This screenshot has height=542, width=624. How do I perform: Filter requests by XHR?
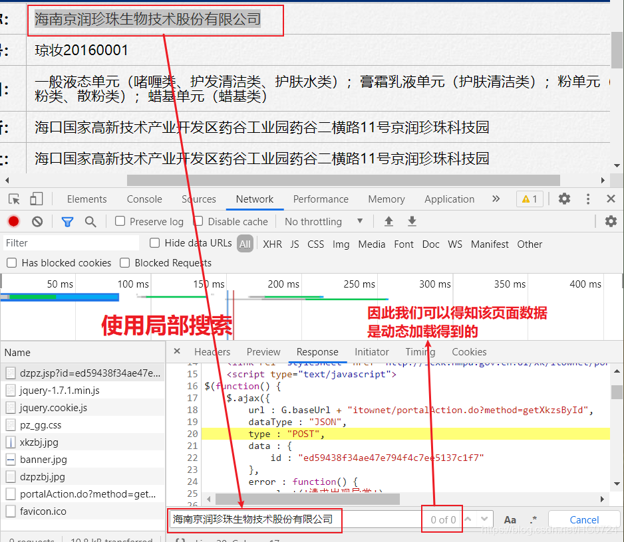[273, 244]
